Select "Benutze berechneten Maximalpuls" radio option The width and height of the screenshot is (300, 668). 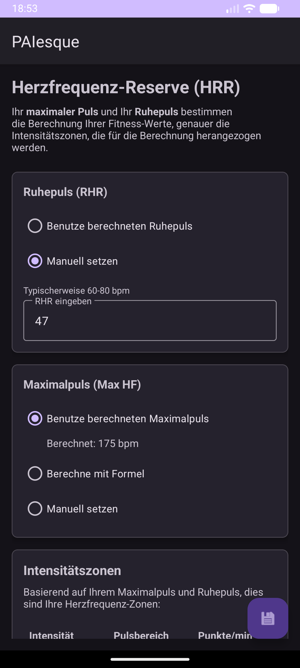click(x=35, y=418)
